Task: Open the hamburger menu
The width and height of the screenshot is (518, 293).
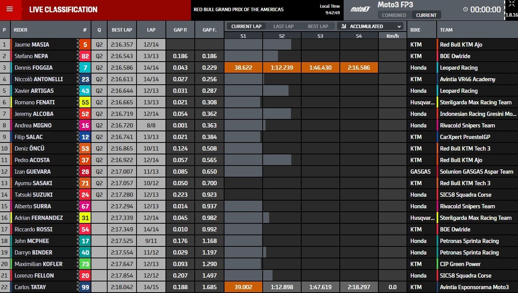Action: click(x=10, y=9)
